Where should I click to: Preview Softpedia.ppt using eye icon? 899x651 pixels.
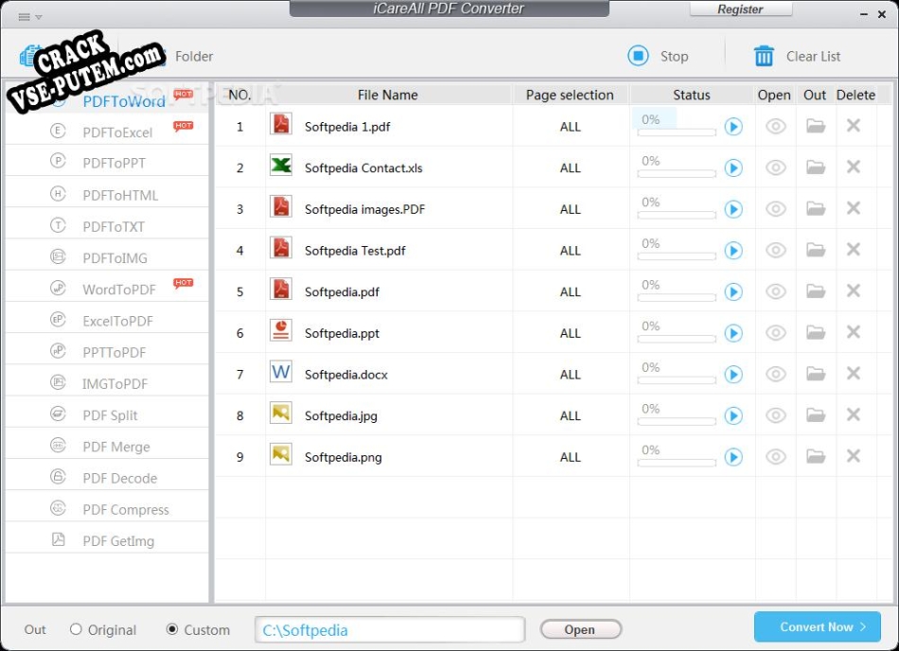[x=776, y=332]
